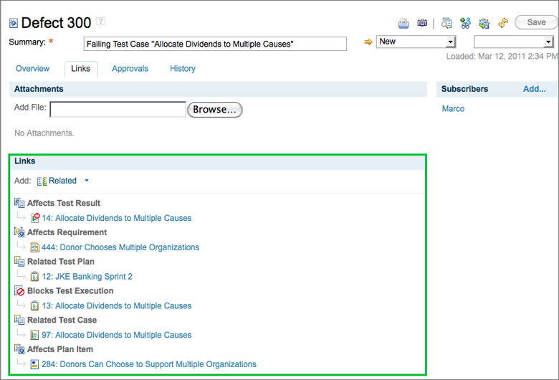Open link 284: Donors Can Choose to Support
Image resolution: width=559 pixels, height=380 pixels.
point(149,364)
